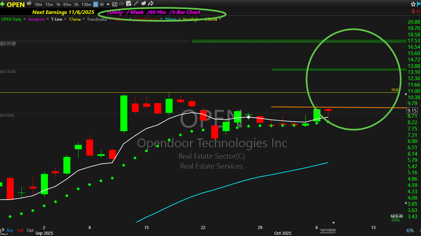This screenshot has height=236, width=421.
Task: Click the 50sma indicator label
Action: (170, 19)
